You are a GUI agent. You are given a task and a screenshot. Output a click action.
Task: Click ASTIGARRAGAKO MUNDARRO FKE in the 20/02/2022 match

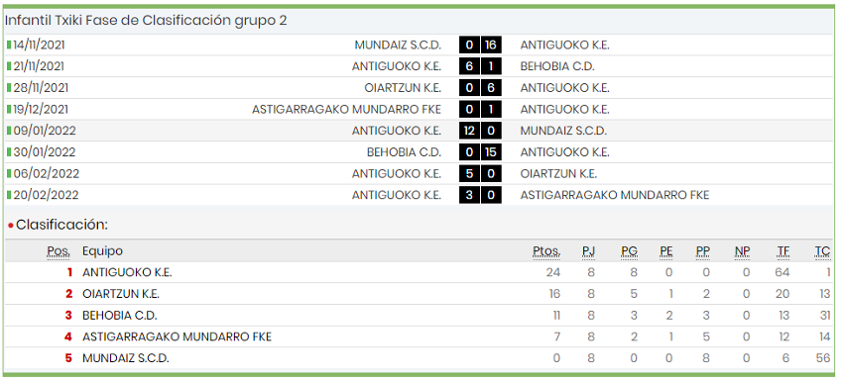[x=615, y=195]
